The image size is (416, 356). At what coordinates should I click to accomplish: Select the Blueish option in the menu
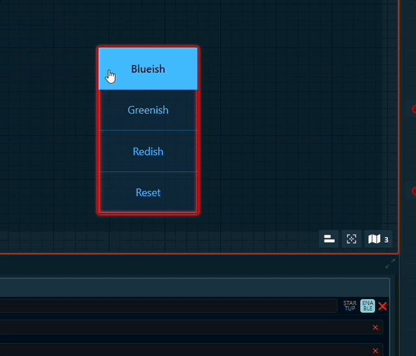pos(148,69)
